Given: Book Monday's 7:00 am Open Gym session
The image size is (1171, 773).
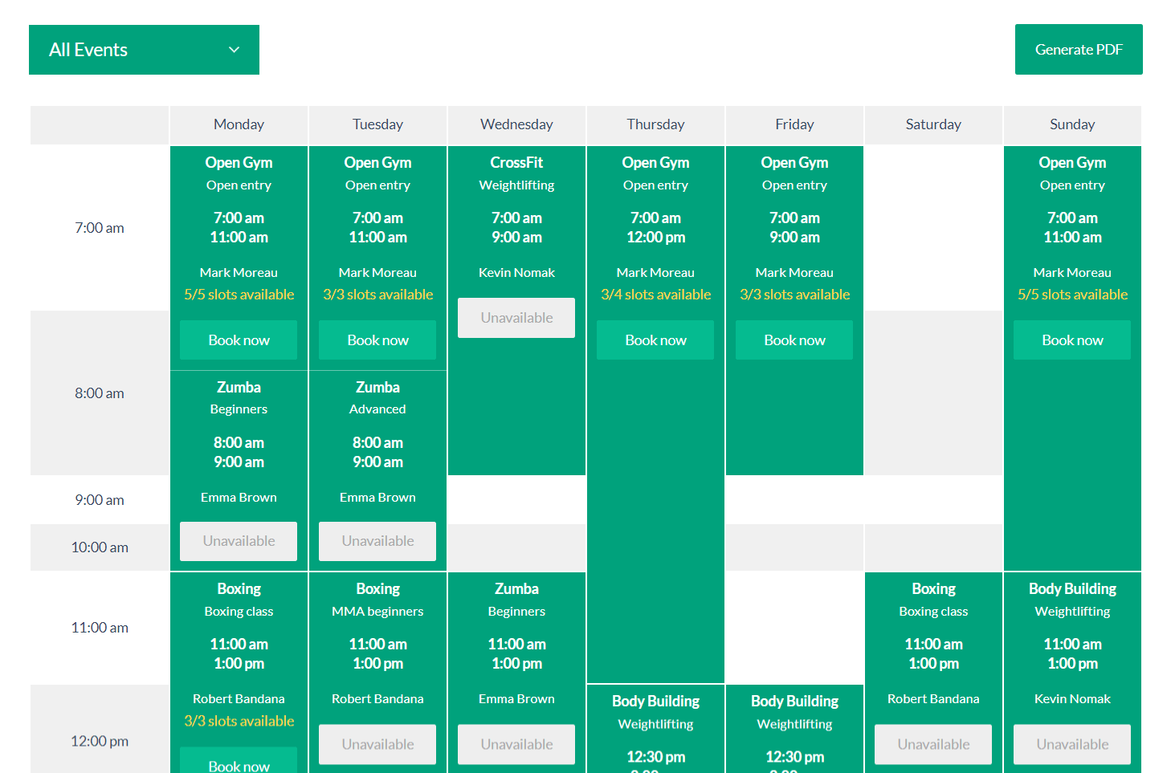Looking at the screenshot, I should tap(238, 340).
